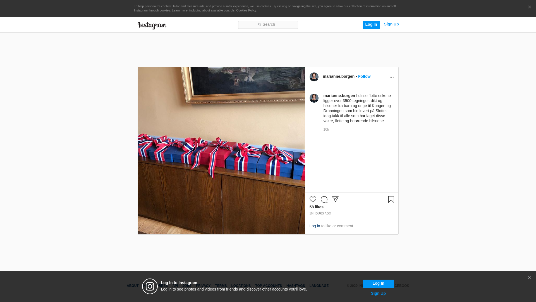View the 58 likes list
Image resolution: width=536 pixels, height=302 pixels.
tap(316, 207)
